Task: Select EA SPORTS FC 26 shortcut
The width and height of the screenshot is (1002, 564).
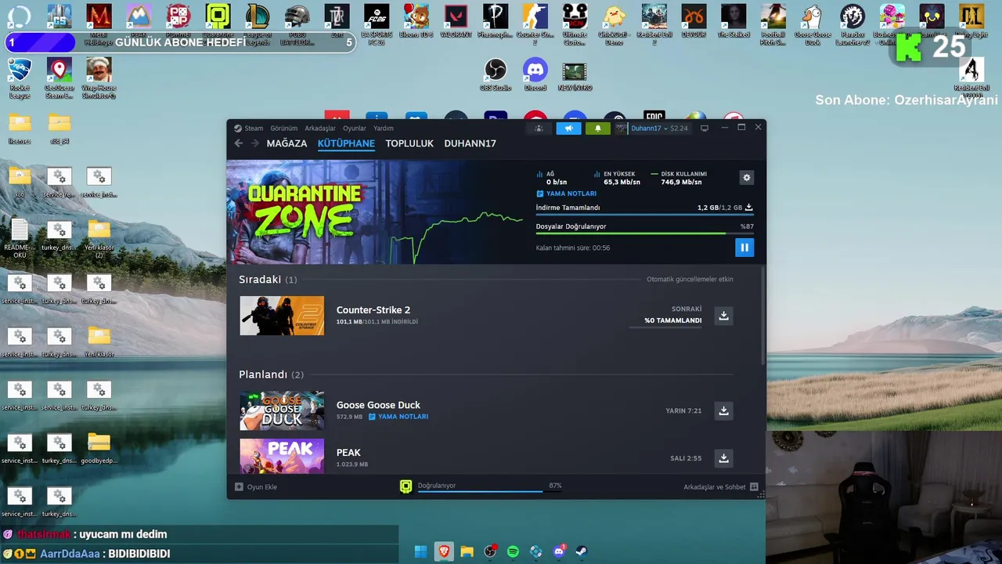Action: click(377, 23)
